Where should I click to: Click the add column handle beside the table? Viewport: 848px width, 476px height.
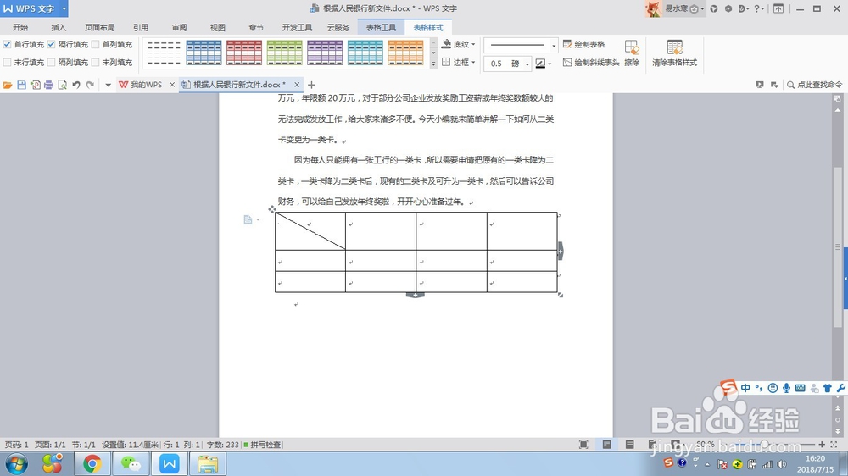point(561,251)
